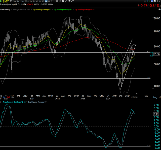Click Bristol-Myers Squibb Co company name
Screen dimensions: 161x150
tap(10, 4)
